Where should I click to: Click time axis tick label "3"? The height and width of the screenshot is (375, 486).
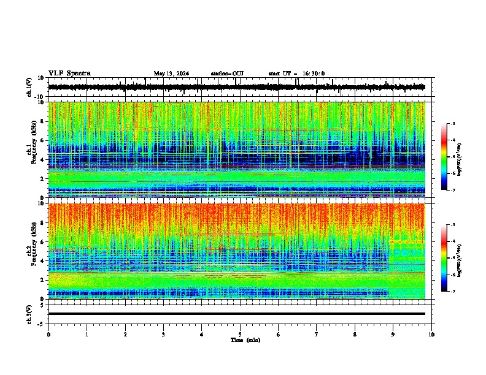coord(163,335)
